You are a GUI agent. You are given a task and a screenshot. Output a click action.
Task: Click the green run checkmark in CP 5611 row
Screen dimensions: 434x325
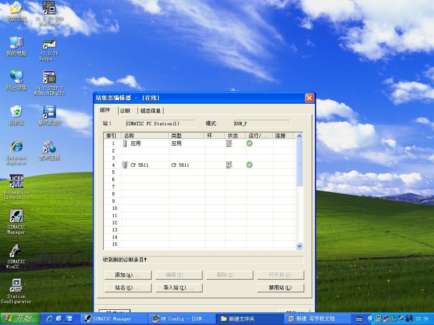click(249, 165)
